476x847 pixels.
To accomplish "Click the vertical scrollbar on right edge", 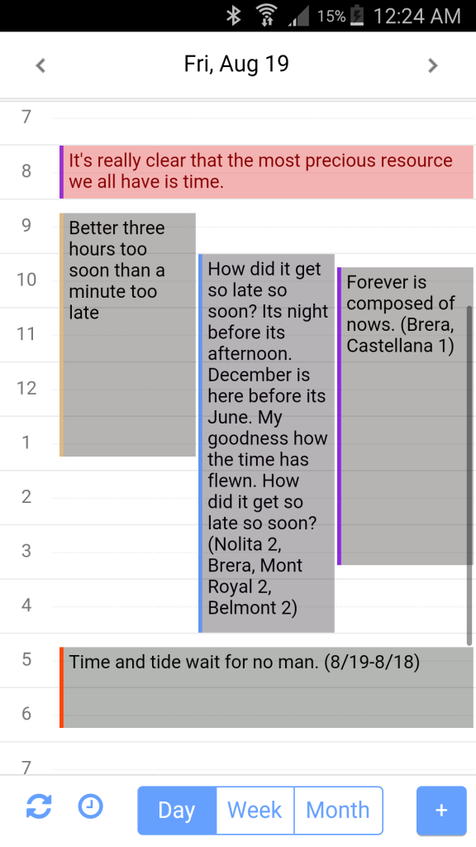I will (469, 476).
